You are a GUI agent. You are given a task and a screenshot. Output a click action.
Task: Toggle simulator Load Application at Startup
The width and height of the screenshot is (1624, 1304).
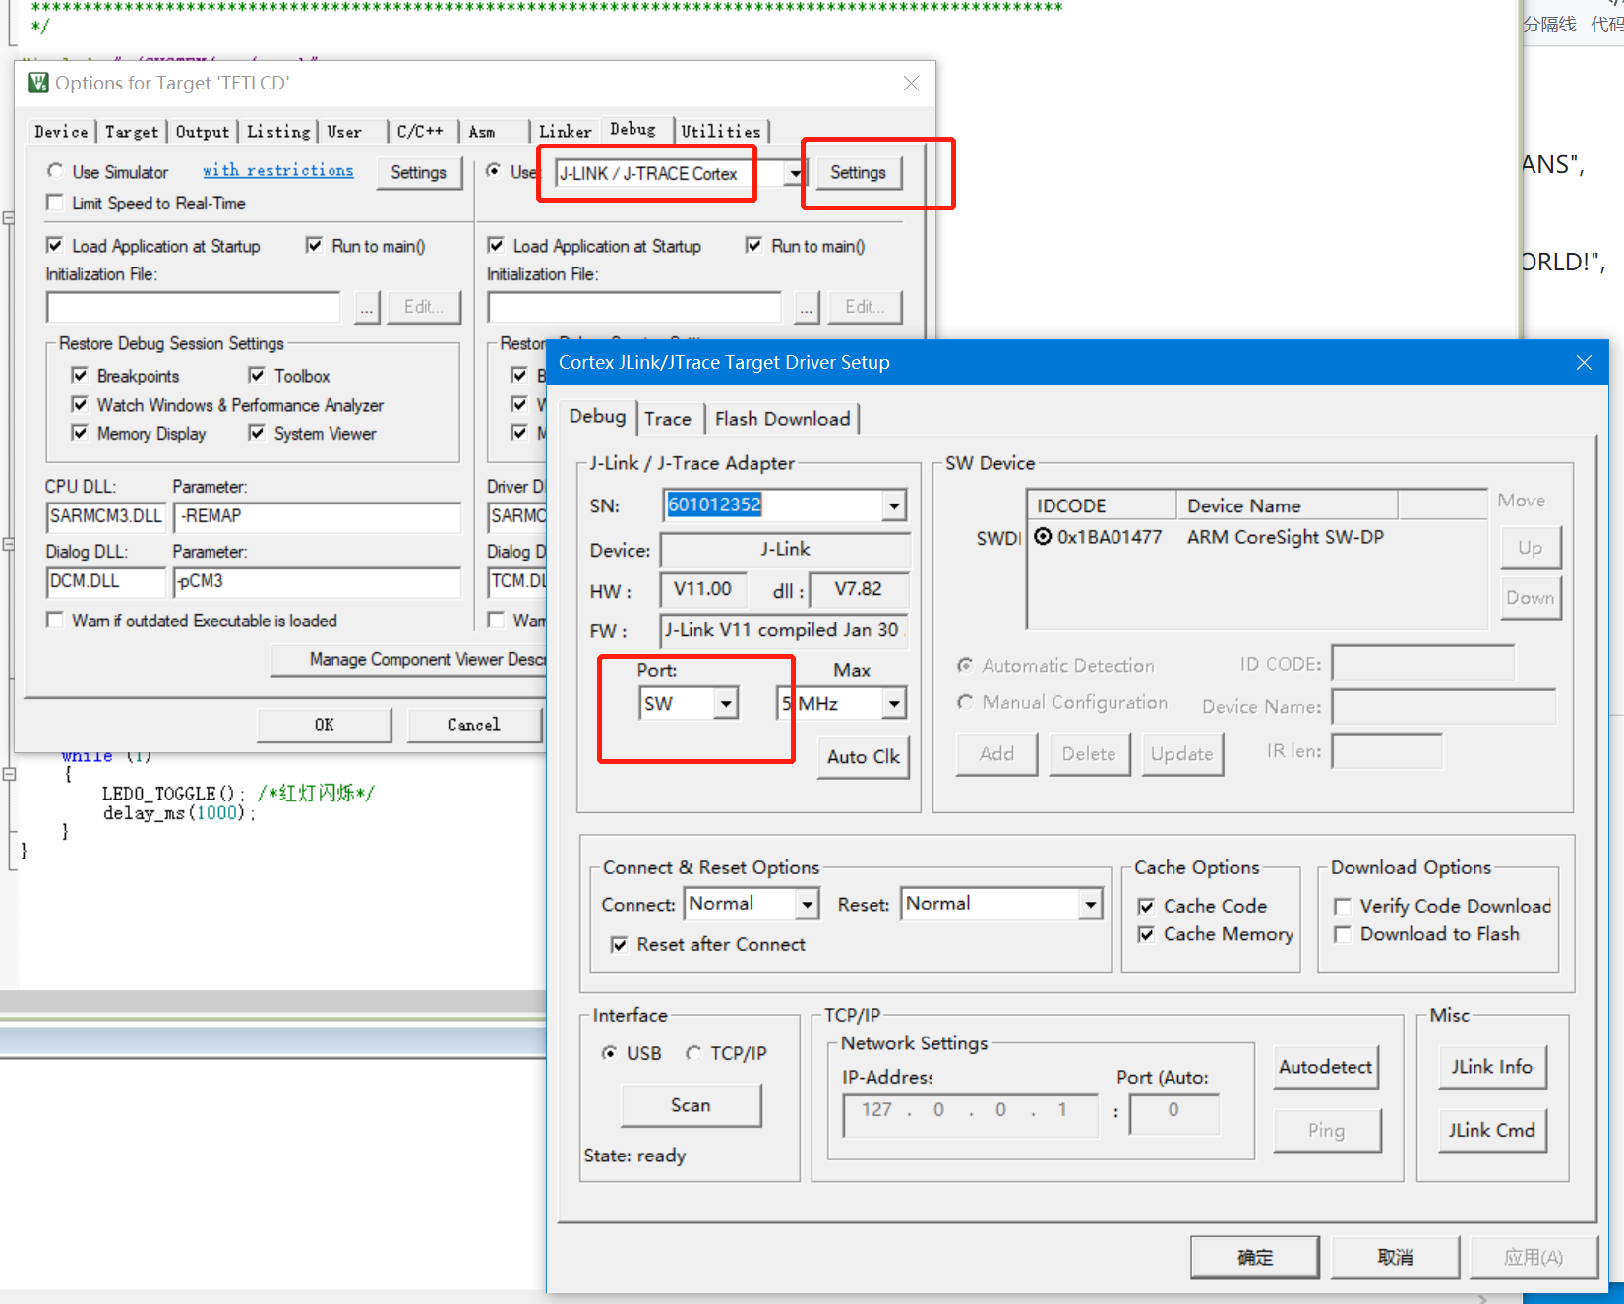click(x=55, y=245)
